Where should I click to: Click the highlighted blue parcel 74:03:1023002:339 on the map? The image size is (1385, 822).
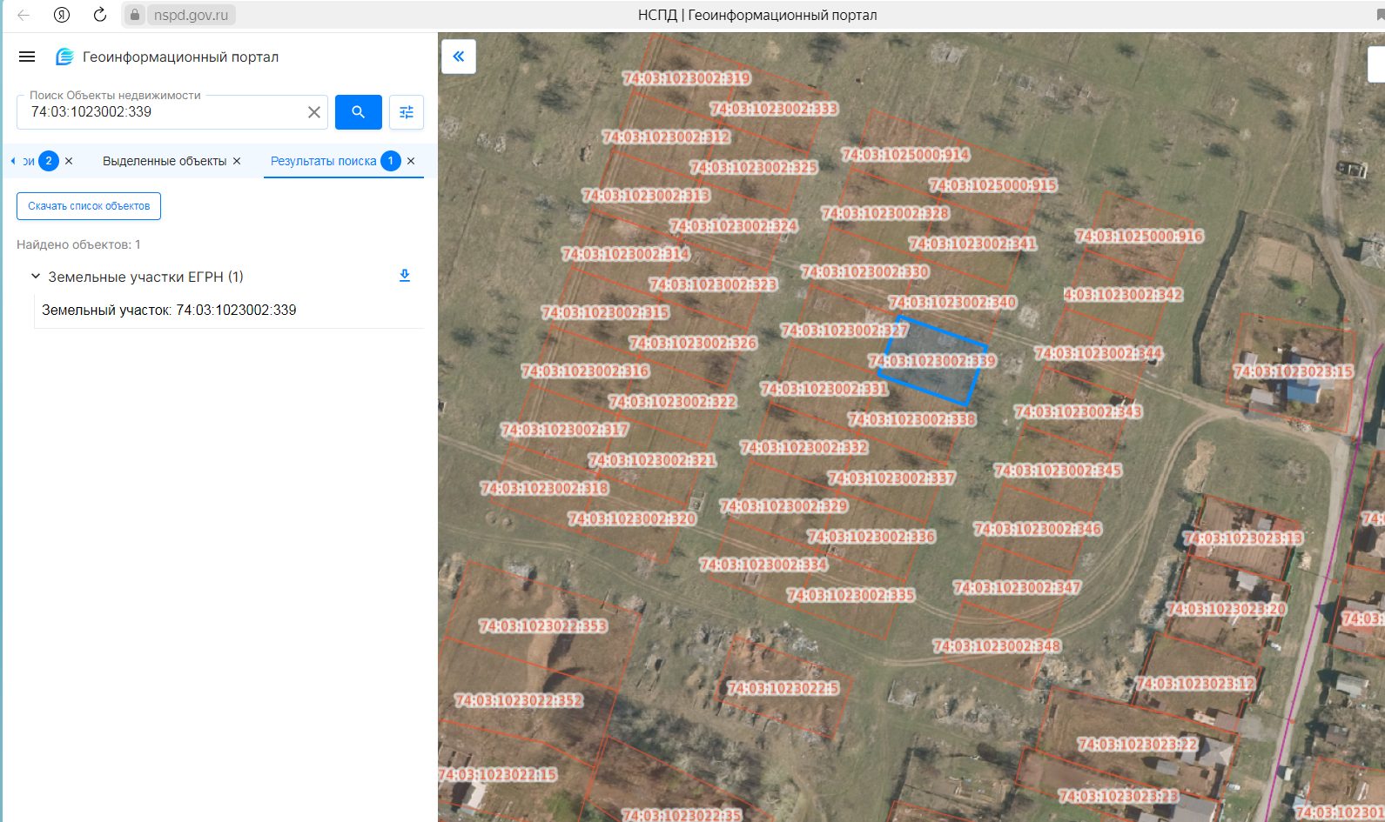[931, 362]
